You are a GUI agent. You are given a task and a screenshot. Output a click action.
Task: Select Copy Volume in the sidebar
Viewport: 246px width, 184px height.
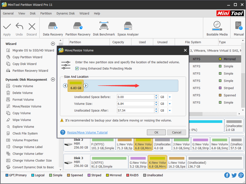tap(18, 113)
